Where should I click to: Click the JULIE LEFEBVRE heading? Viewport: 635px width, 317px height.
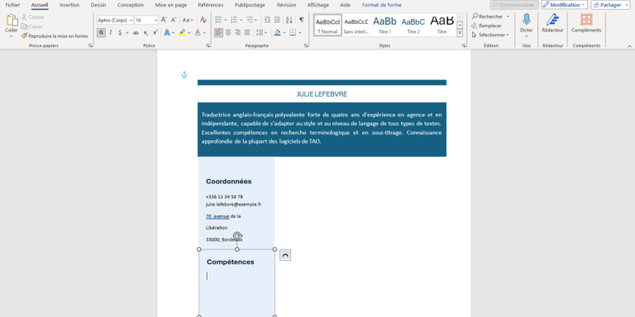point(322,94)
